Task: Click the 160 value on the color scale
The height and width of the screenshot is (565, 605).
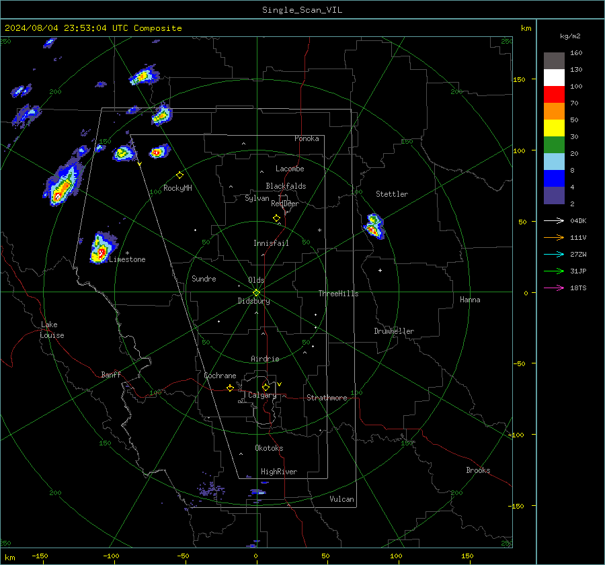Action: click(x=576, y=53)
